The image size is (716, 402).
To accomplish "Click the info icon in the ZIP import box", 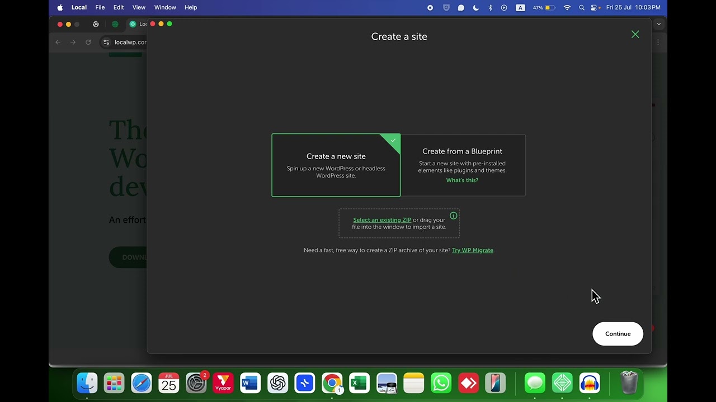I will (x=454, y=216).
